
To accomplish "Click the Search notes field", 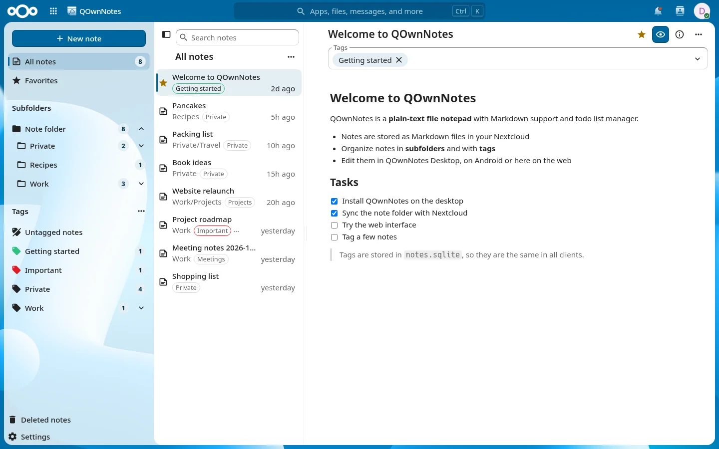I will click(x=238, y=37).
